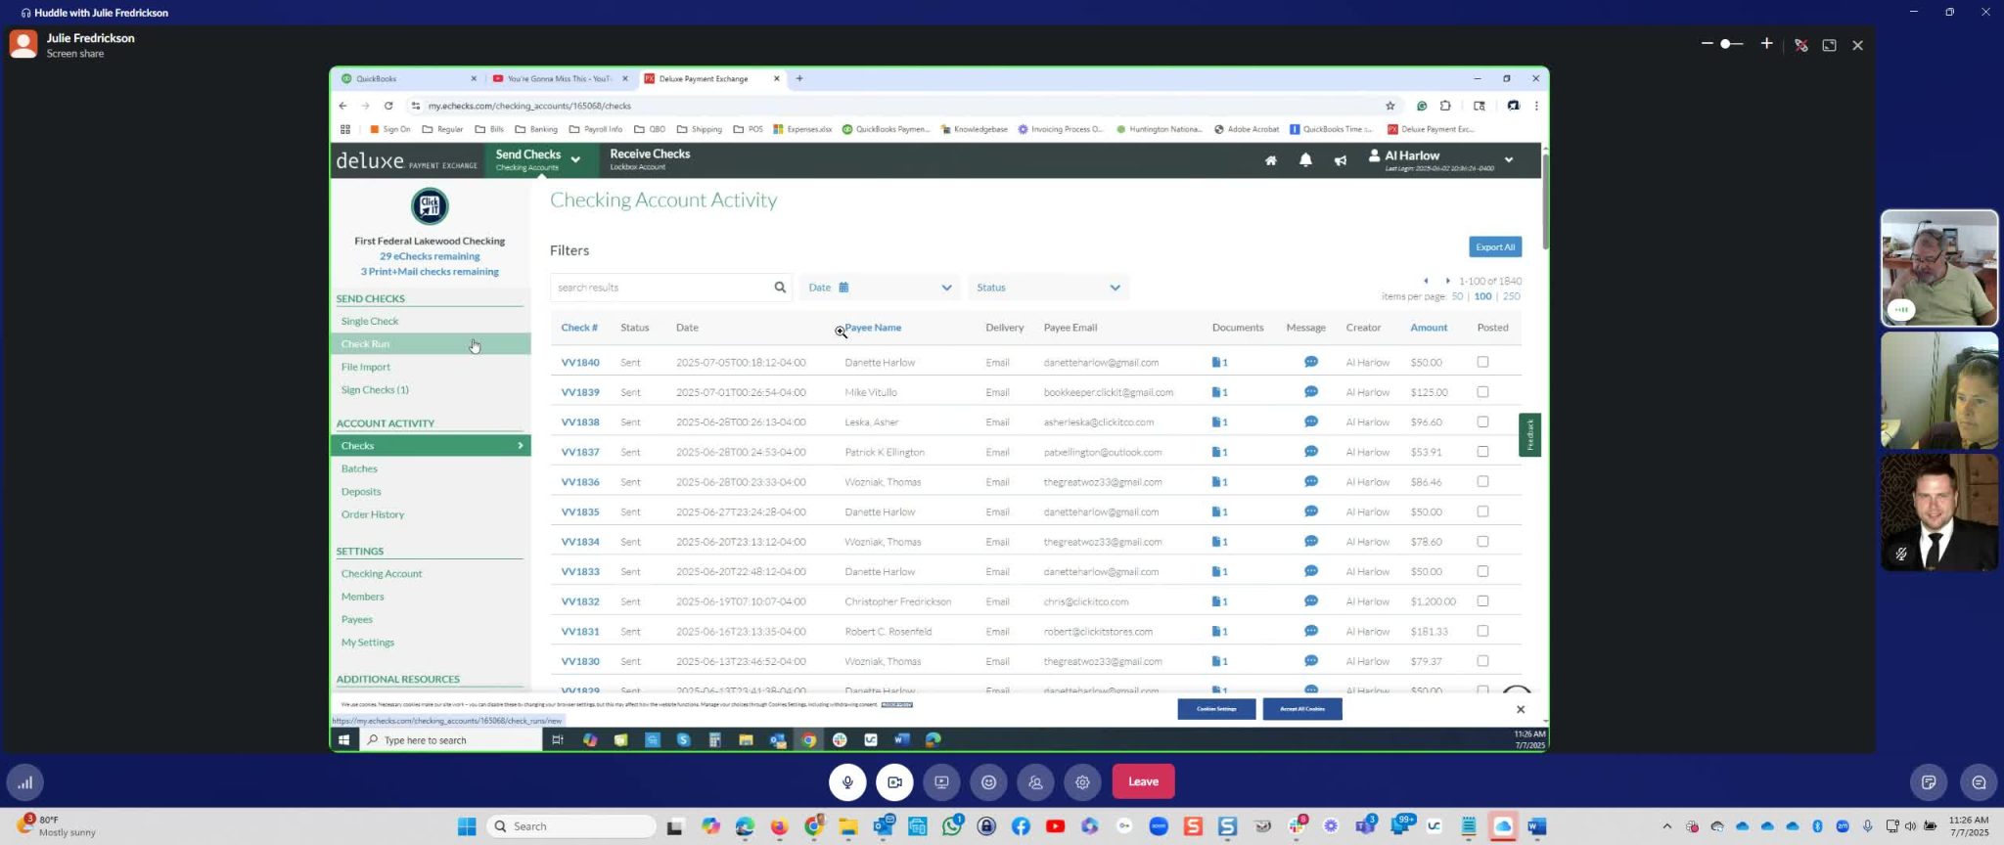Viewport: 2004px width, 845px height.
Task: Check the Posted box for VV1832
Action: point(1482,600)
